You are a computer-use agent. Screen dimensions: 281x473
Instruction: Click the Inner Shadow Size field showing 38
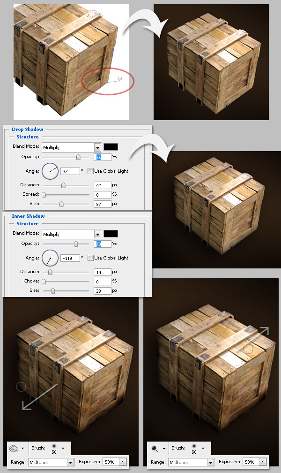(x=103, y=291)
